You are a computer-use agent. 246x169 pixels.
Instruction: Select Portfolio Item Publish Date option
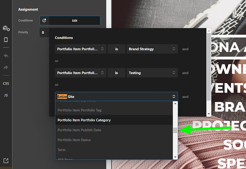click(114, 130)
